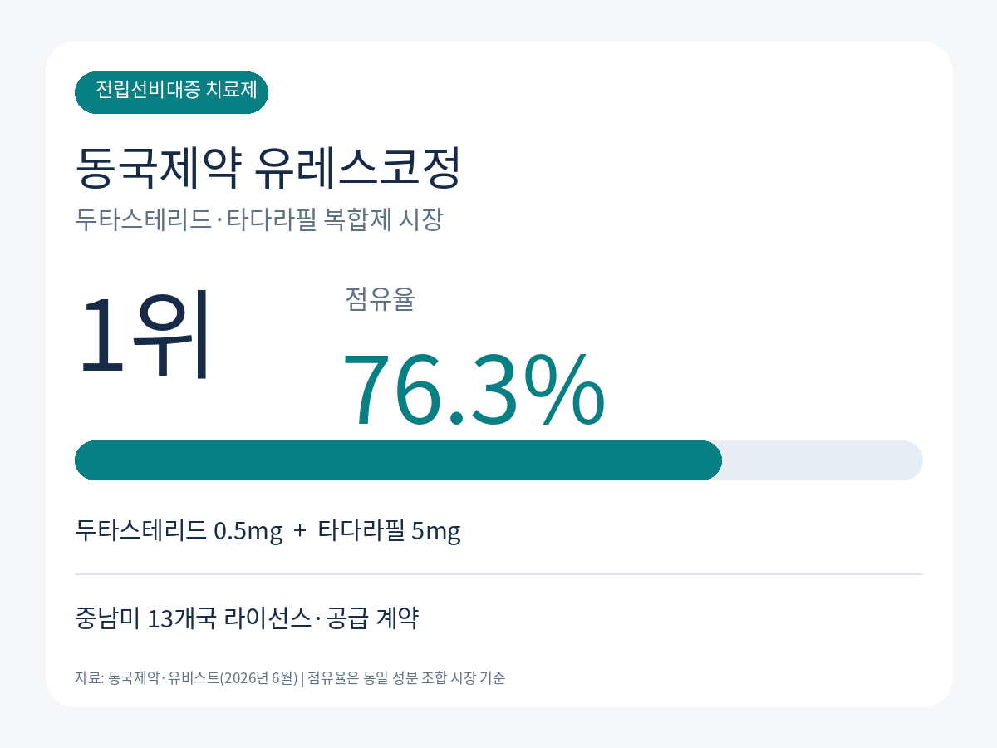Click the large 1위 rank figure
The image size is (997, 748).
pos(143,335)
